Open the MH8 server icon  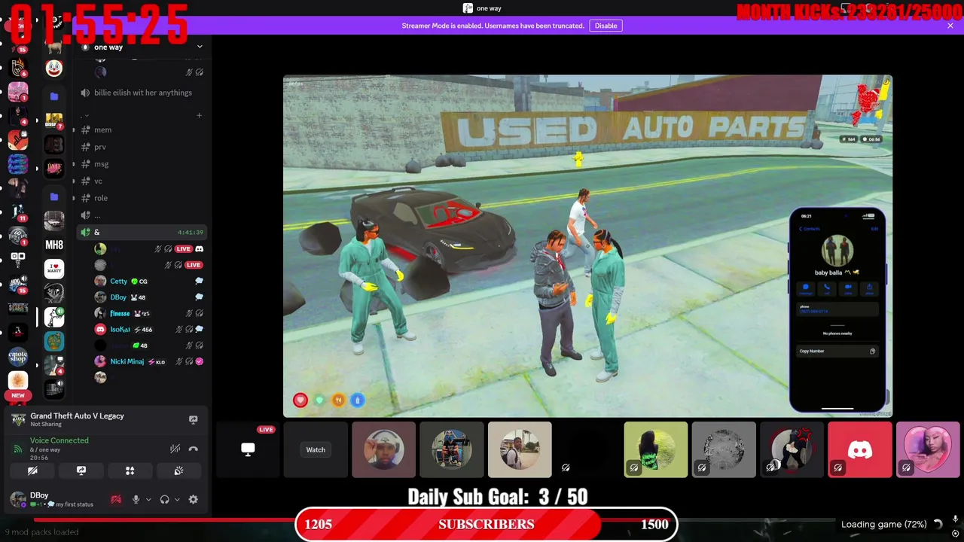tap(54, 245)
